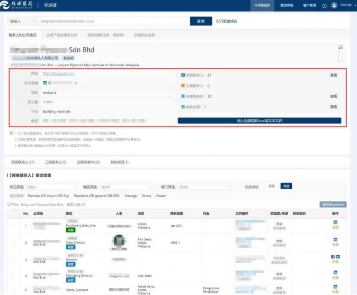Choose preset query President OR general OR CEO

[x=97, y=195]
